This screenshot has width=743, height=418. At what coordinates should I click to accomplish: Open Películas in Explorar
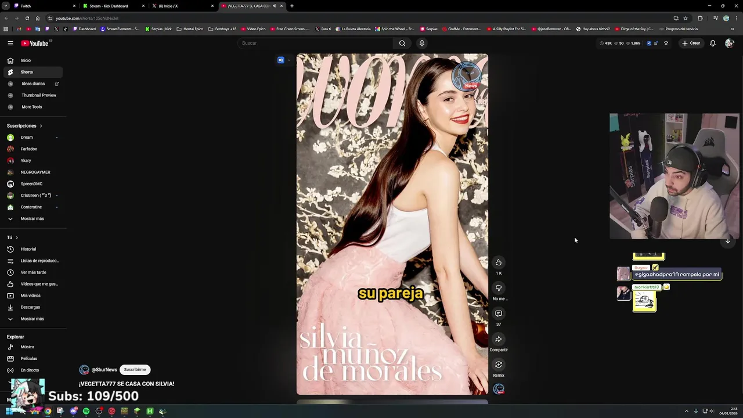pyautogui.click(x=34, y=359)
